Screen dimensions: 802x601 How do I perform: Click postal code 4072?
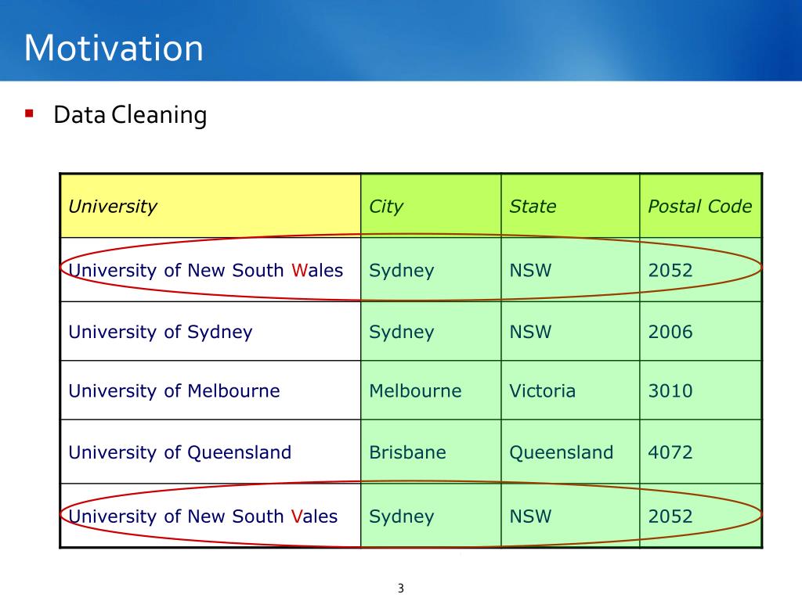pos(700,452)
